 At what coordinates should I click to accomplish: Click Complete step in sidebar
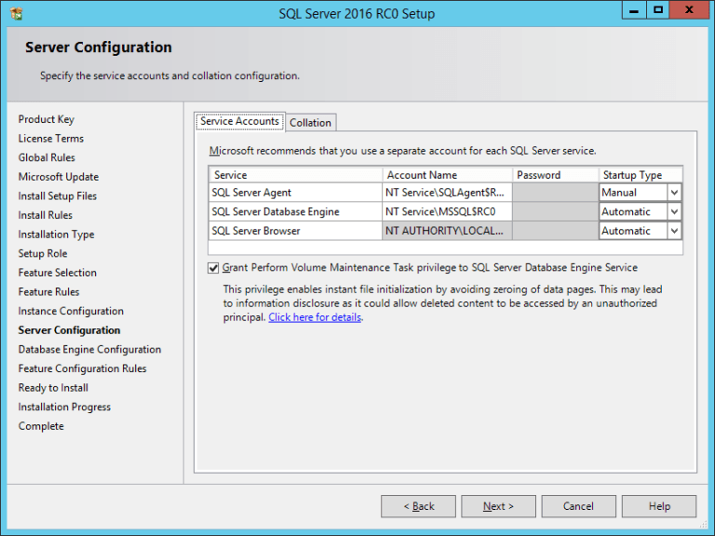41,425
